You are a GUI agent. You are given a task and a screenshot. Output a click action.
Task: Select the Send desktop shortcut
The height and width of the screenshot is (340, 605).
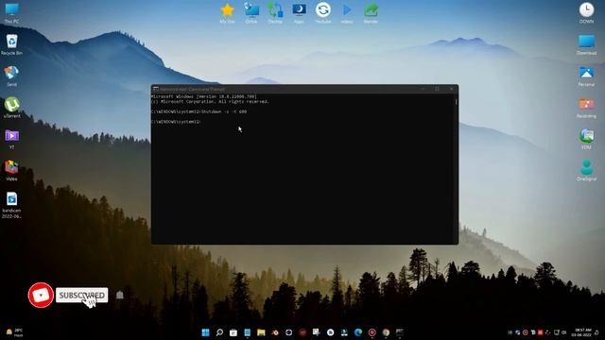coord(11,76)
